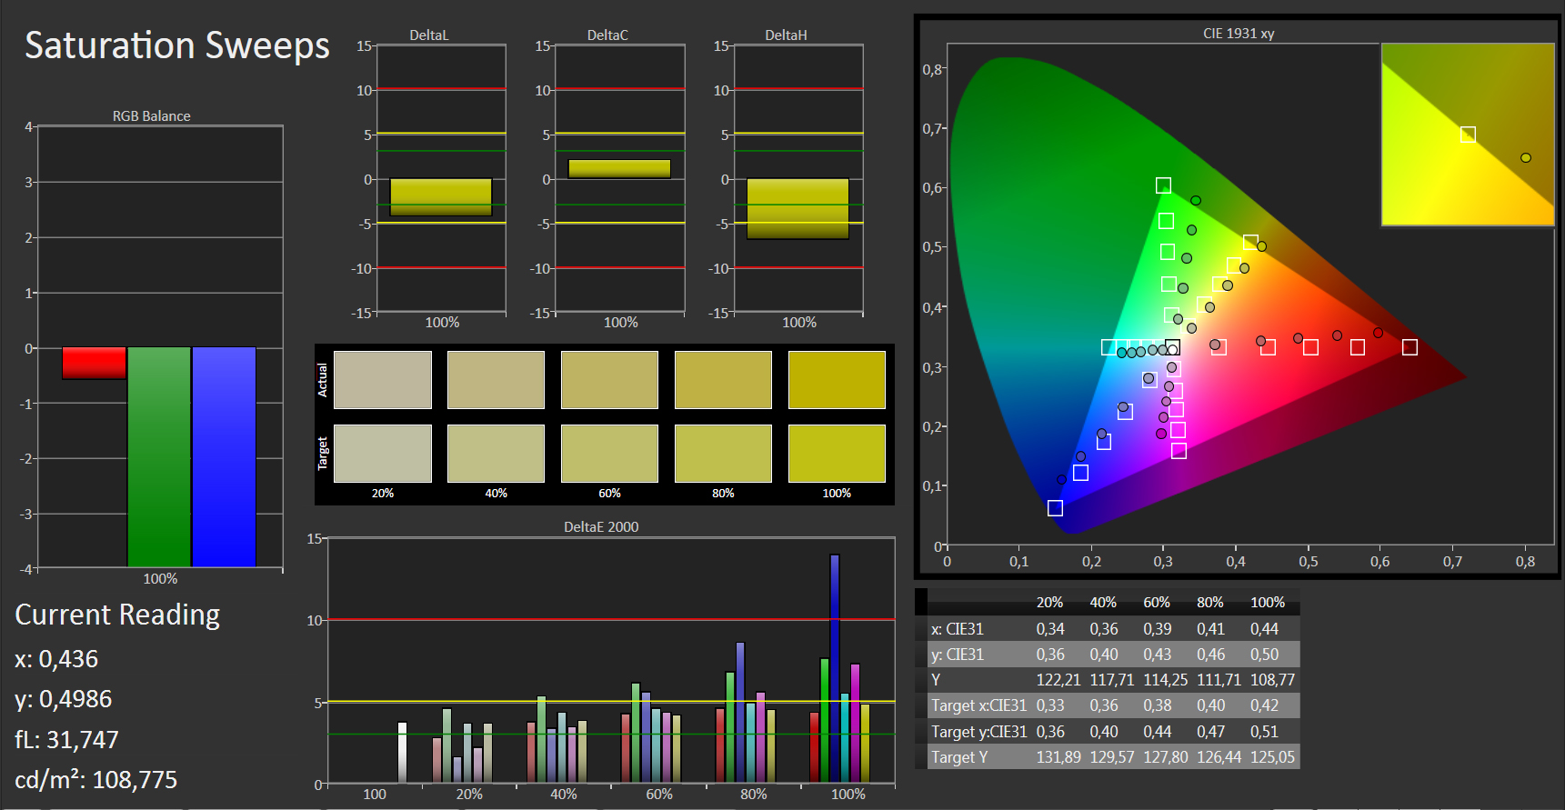Click the 'DeltaE 2000' chart title
Image resolution: width=1565 pixels, height=810 pixels.
tap(601, 527)
